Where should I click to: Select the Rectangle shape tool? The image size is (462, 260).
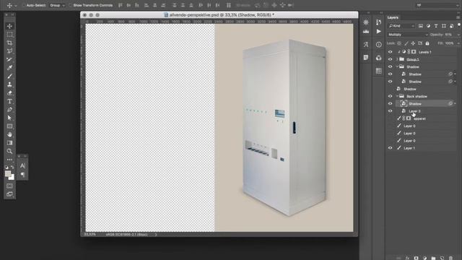[x=9, y=126]
